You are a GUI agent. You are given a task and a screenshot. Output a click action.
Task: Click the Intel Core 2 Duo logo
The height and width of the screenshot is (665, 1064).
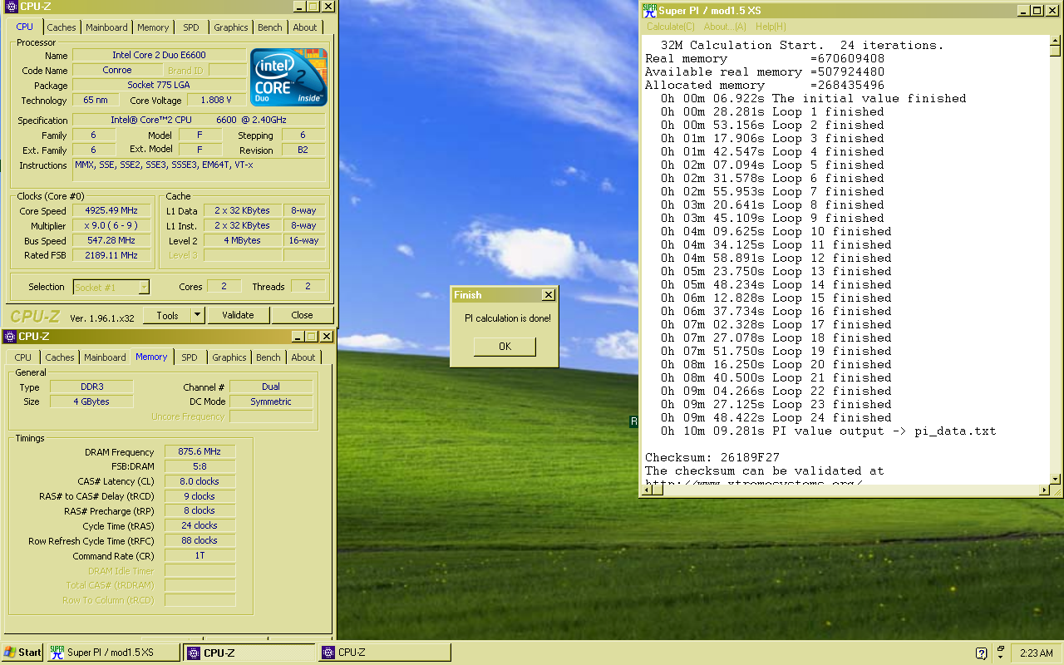[288, 77]
